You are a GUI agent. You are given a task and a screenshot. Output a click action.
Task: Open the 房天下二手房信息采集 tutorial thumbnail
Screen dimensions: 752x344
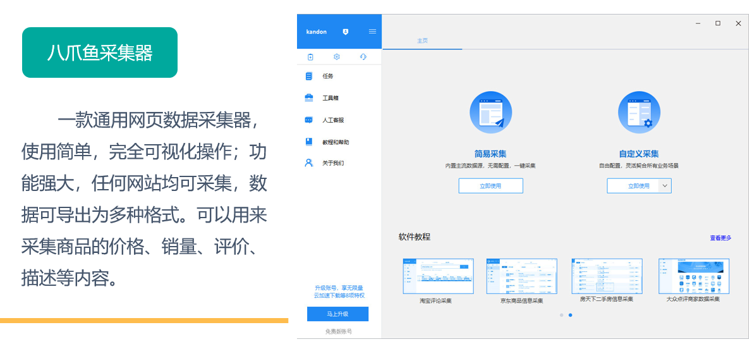[x=607, y=276]
